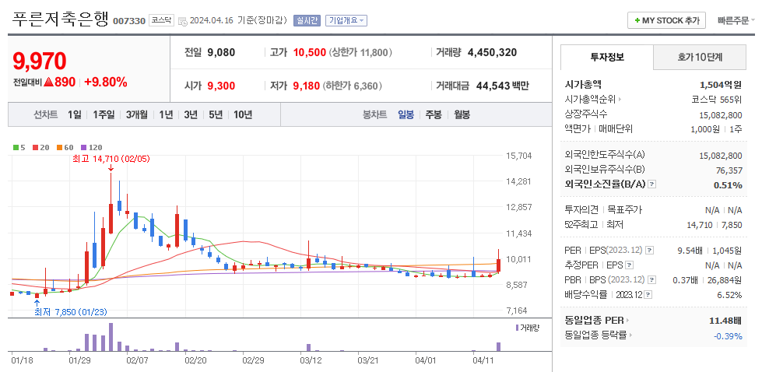Click the 외국인보유주식수 value 76,357
The width and height of the screenshot is (762, 372).
point(728,170)
